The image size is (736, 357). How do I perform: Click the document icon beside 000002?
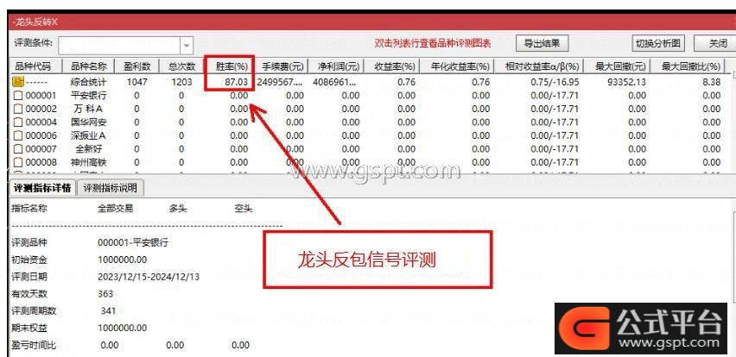click(x=18, y=110)
